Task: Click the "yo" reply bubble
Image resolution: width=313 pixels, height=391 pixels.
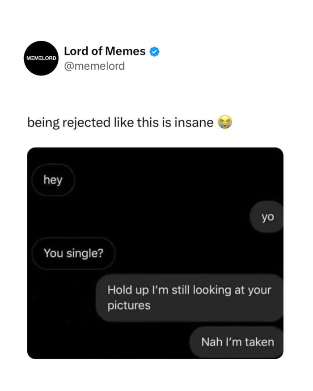Action: point(267,217)
